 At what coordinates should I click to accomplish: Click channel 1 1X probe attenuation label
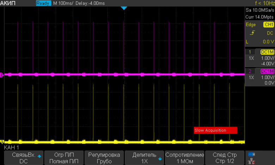(x=251, y=58)
